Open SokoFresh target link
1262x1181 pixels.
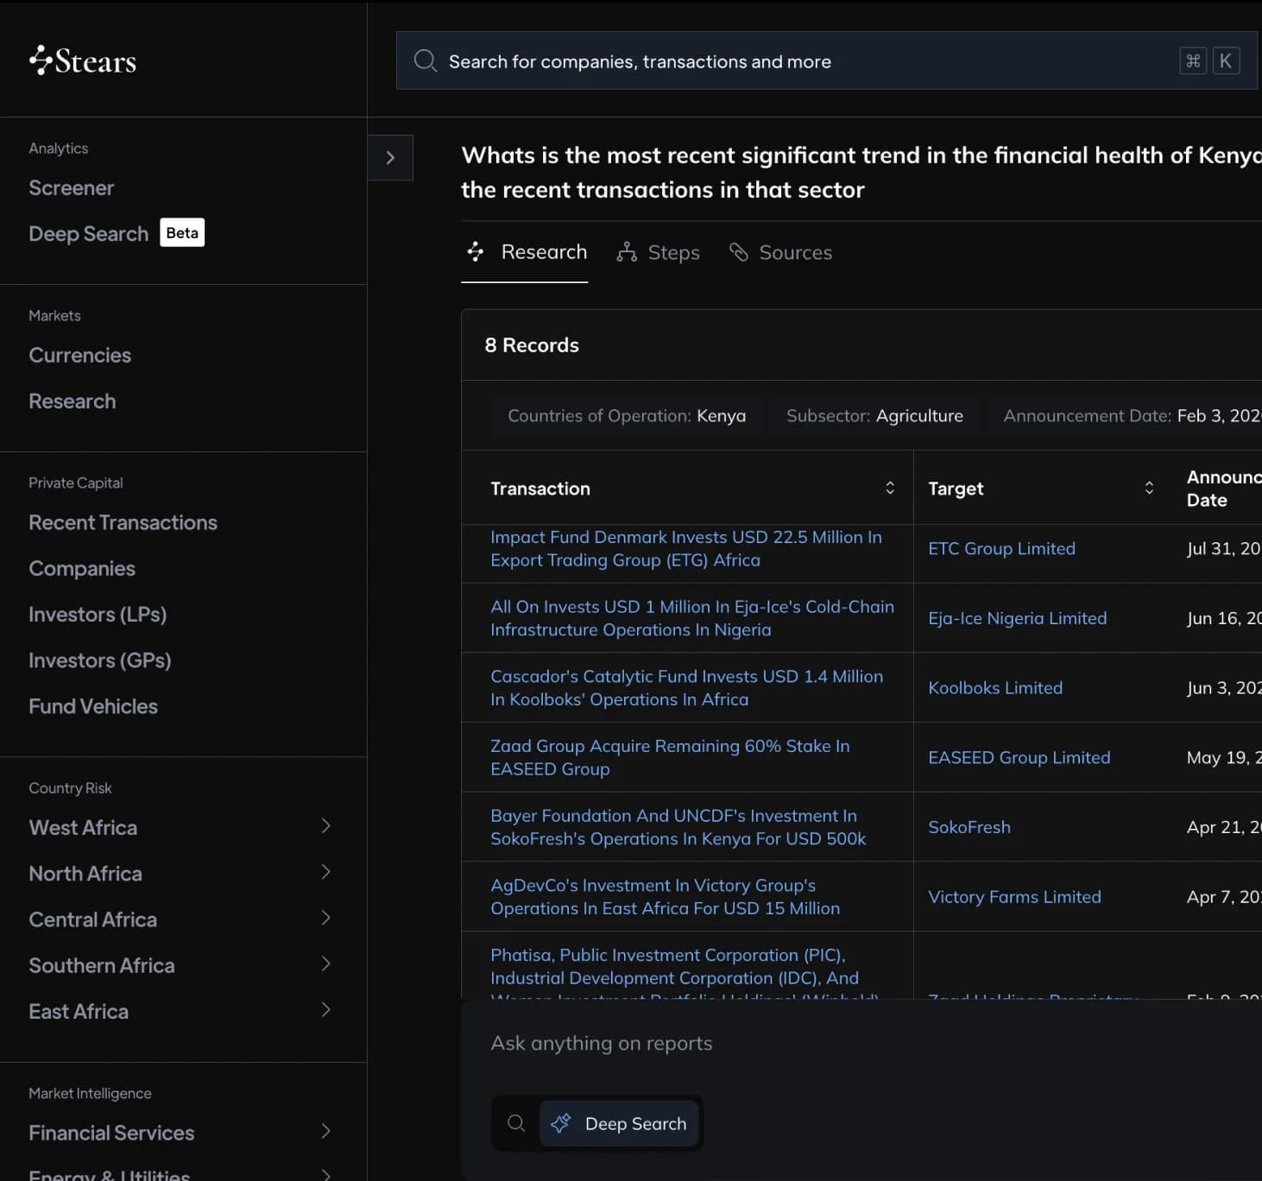tap(969, 827)
